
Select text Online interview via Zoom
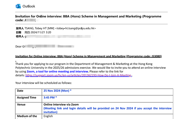coord(61,105)
